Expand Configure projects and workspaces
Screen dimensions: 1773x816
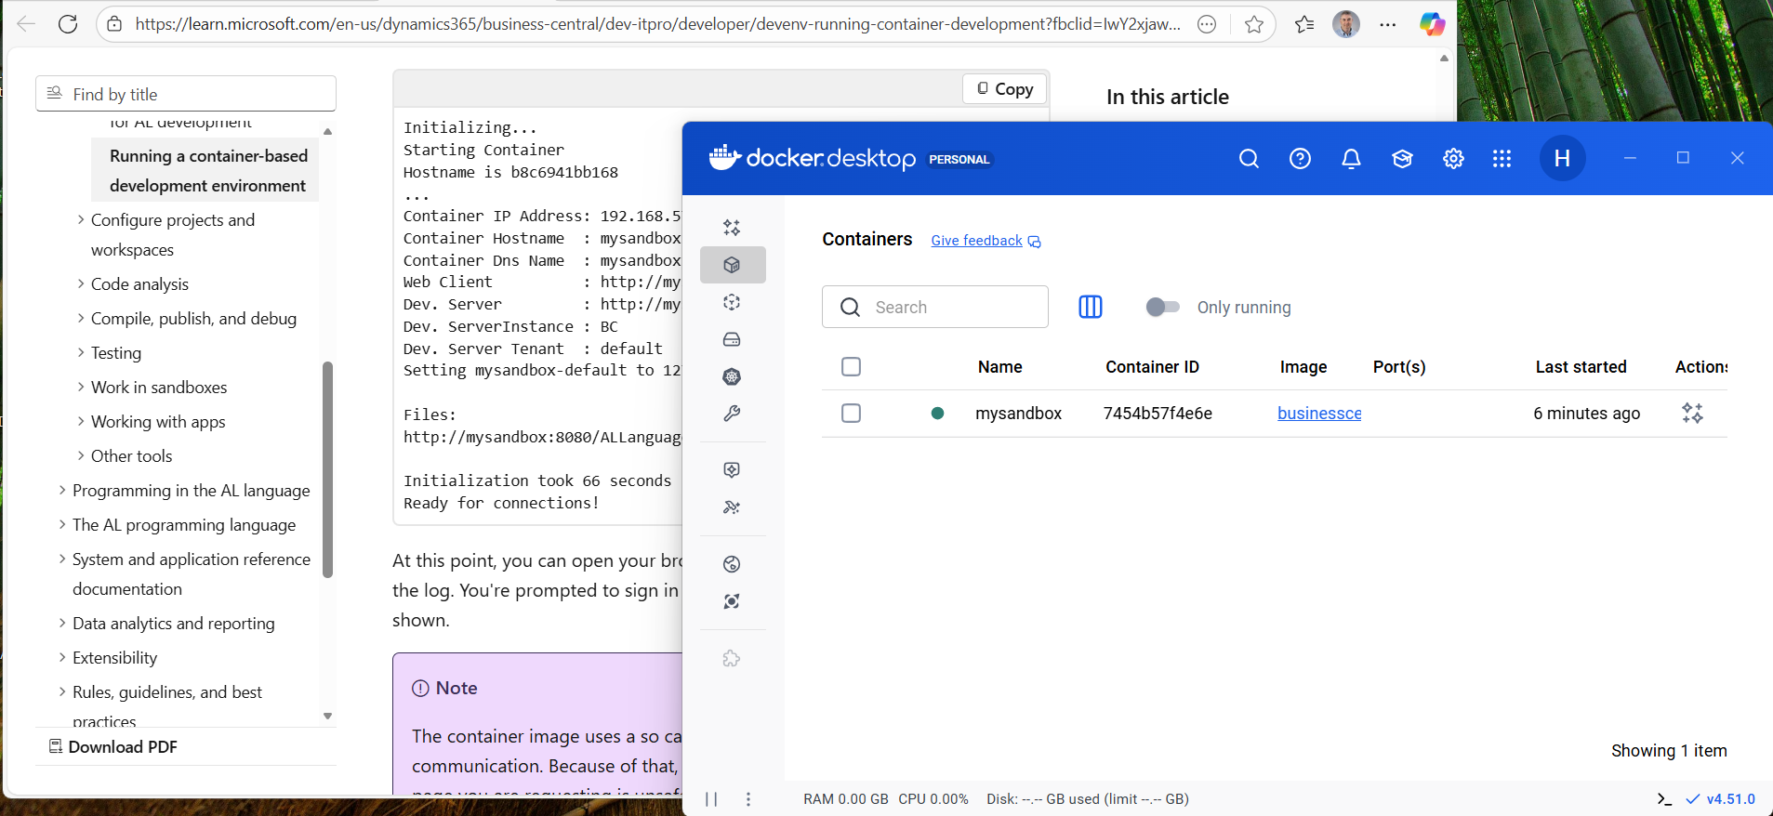[81, 219]
